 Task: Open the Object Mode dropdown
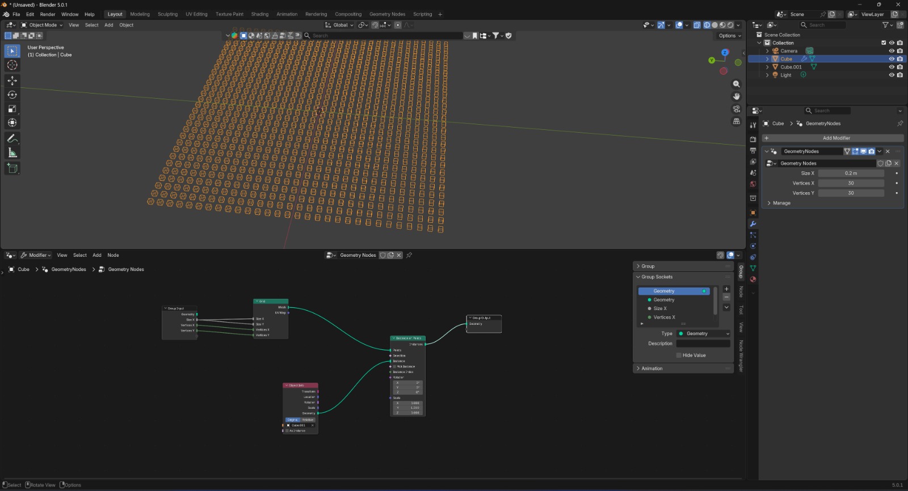coord(42,25)
